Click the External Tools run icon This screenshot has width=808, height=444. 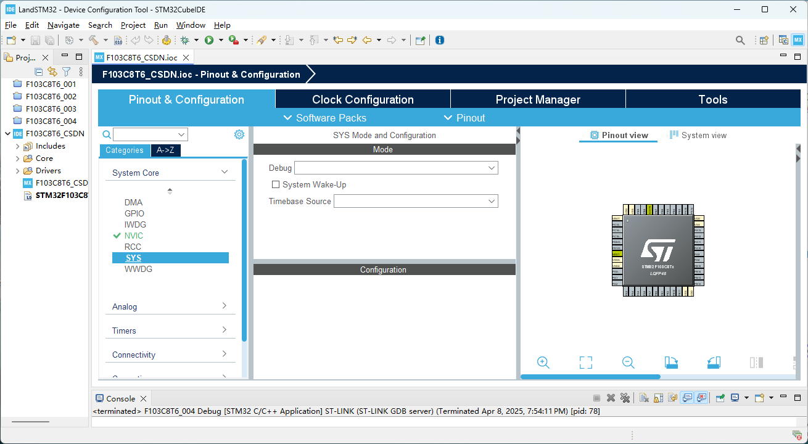point(233,40)
